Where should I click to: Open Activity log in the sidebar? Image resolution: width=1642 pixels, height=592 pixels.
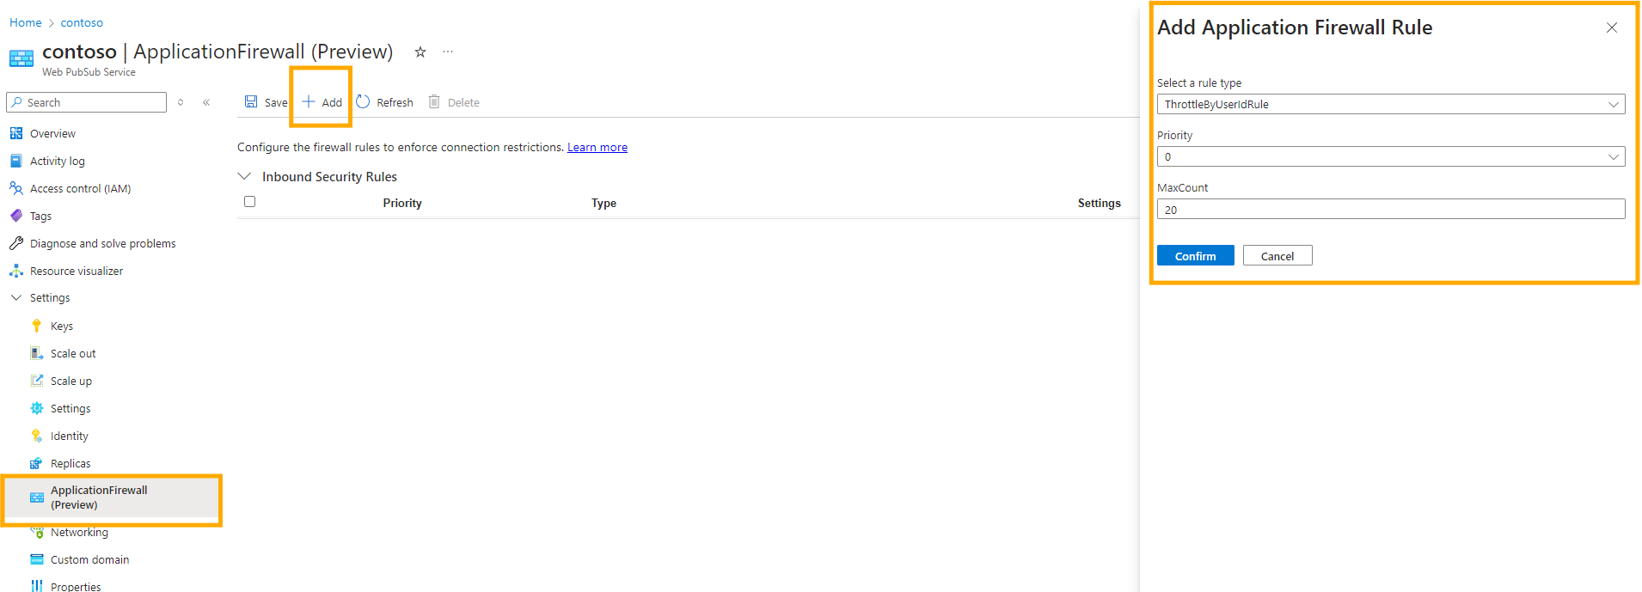tap(57, 161)
